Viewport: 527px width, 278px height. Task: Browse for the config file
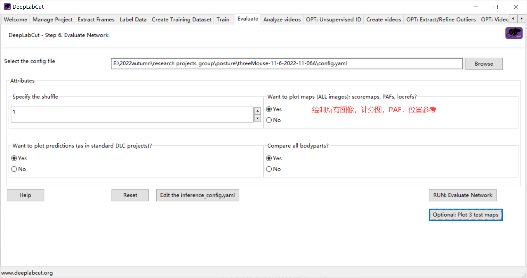coord(484,64)
